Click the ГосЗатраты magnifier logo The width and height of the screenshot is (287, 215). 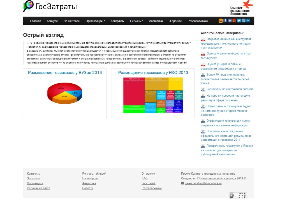pos(28,6)
